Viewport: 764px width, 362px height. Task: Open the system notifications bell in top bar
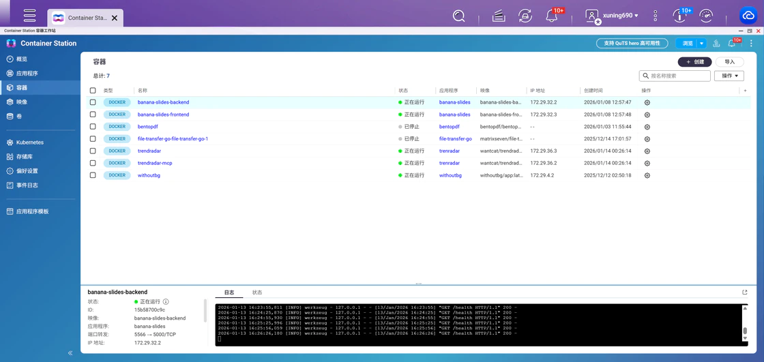[x=552, y=16]
